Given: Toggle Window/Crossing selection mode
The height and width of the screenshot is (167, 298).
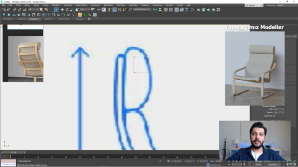Looking at the screenshot, I should point(56,10).
